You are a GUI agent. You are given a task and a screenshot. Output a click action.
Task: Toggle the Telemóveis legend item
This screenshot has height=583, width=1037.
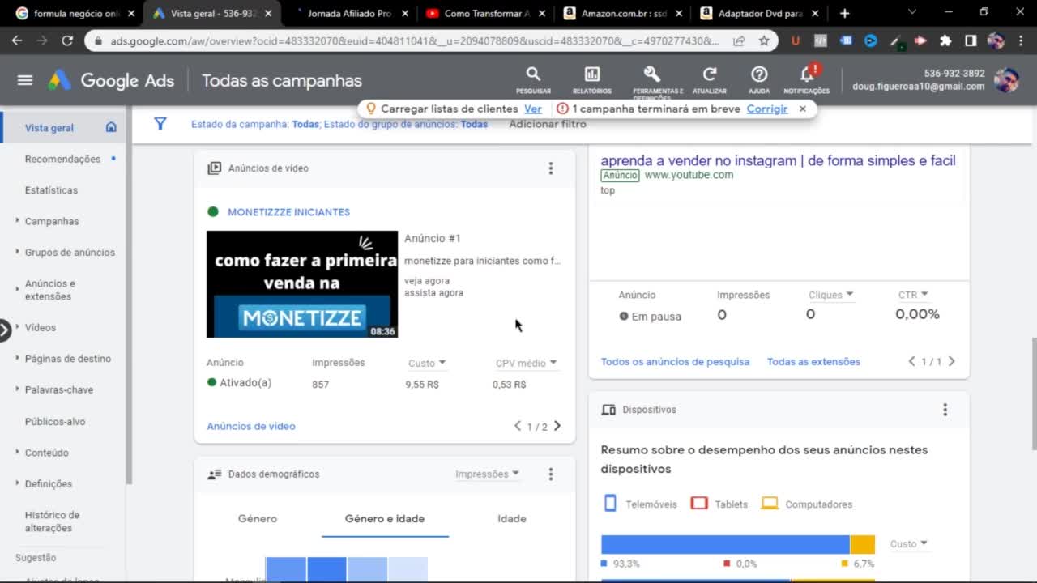(x=640, y=504)
